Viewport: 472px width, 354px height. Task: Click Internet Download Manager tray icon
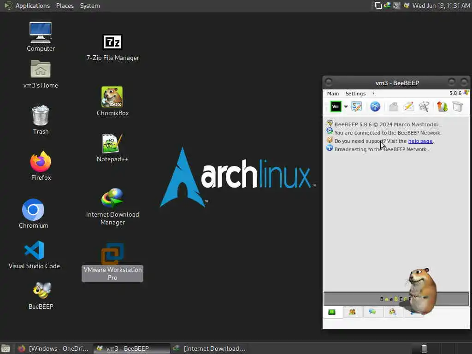pyautogui.click(x=387, y=6)
